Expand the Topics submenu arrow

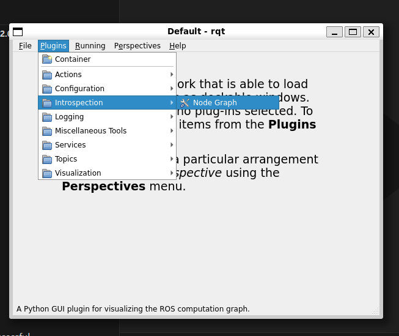click(172, 159)
